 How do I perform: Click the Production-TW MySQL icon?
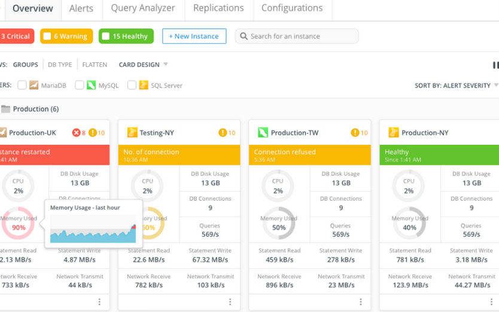click(263, 132)
